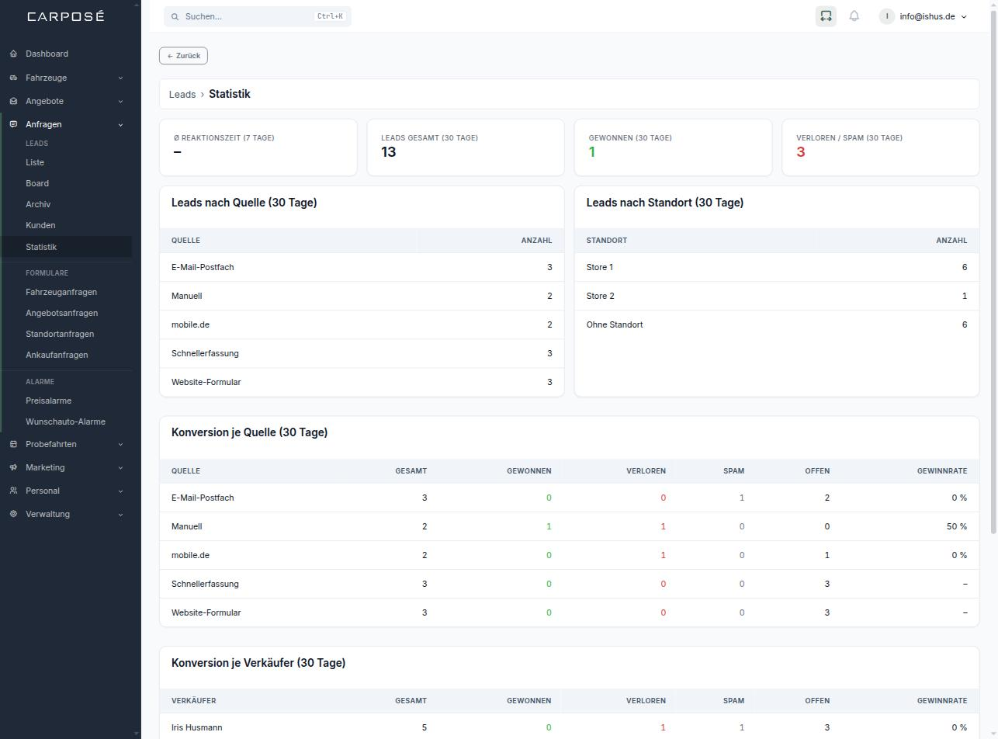The width and height of the screenshot is (998, 739).
Task: Open Fahrzeuganfragen forms
Action: tap(61, 292)
